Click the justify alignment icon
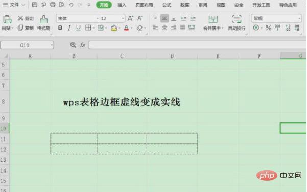This screenshot has width=307, height=192. point(183,28)
